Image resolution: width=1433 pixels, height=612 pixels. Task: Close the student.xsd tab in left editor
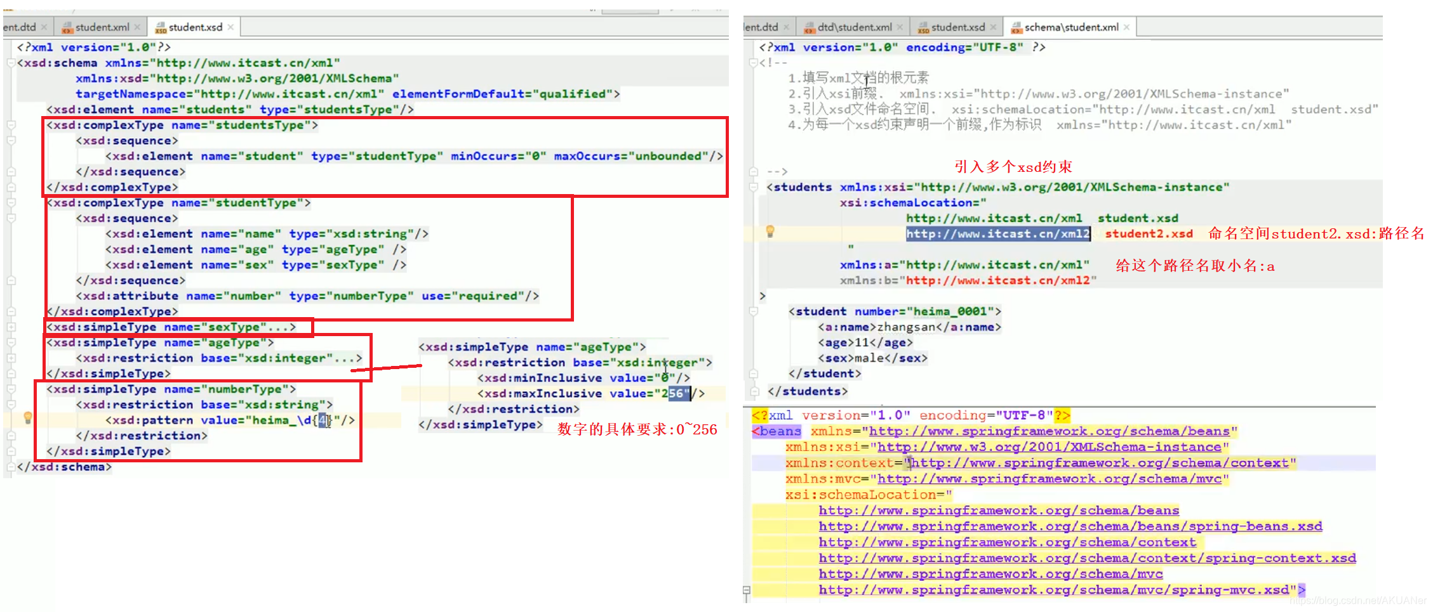[231, 27]
